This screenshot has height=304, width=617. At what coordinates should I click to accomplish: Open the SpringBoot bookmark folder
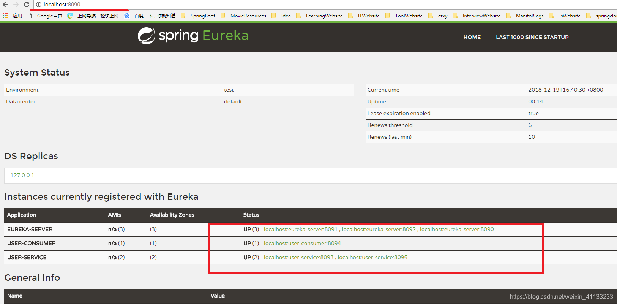(198, 16)
